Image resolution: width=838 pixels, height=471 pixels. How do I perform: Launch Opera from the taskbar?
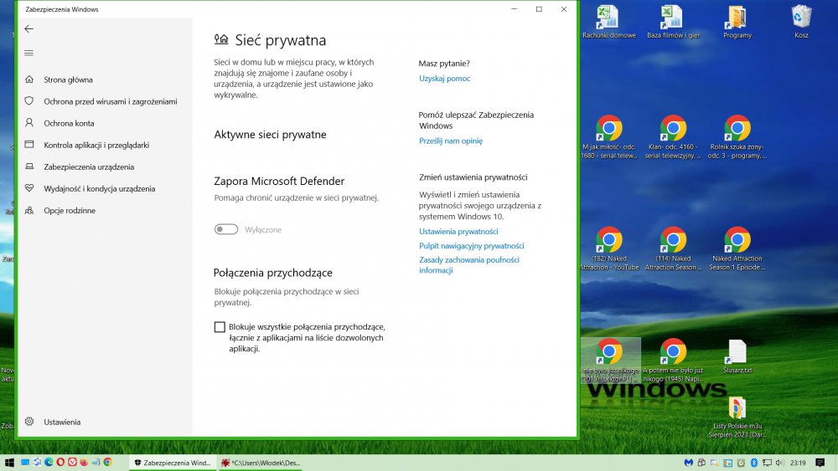(x=60, y=463)
